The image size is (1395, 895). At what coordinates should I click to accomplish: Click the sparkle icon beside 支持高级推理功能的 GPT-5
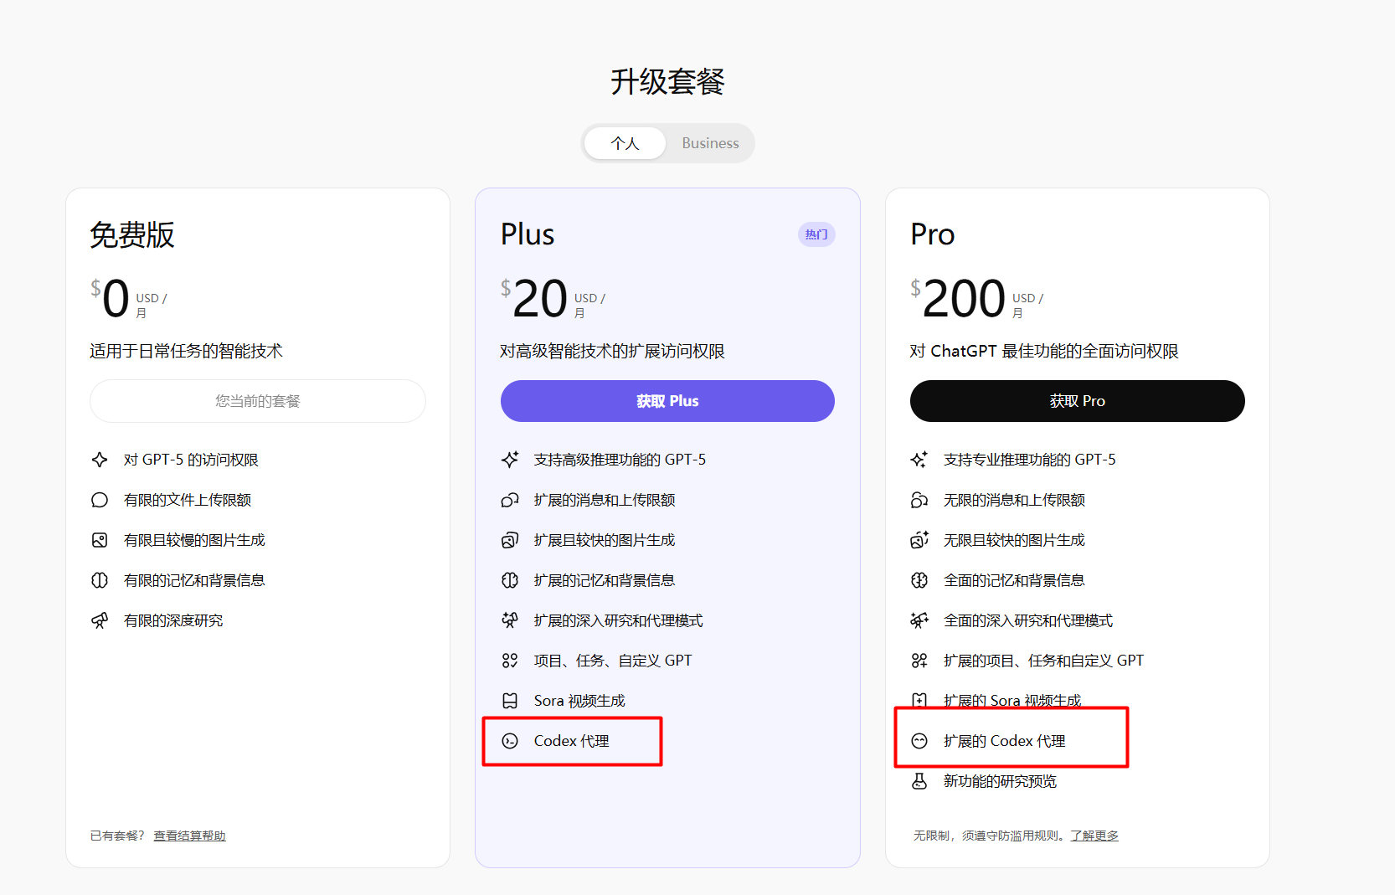[510, 460]
